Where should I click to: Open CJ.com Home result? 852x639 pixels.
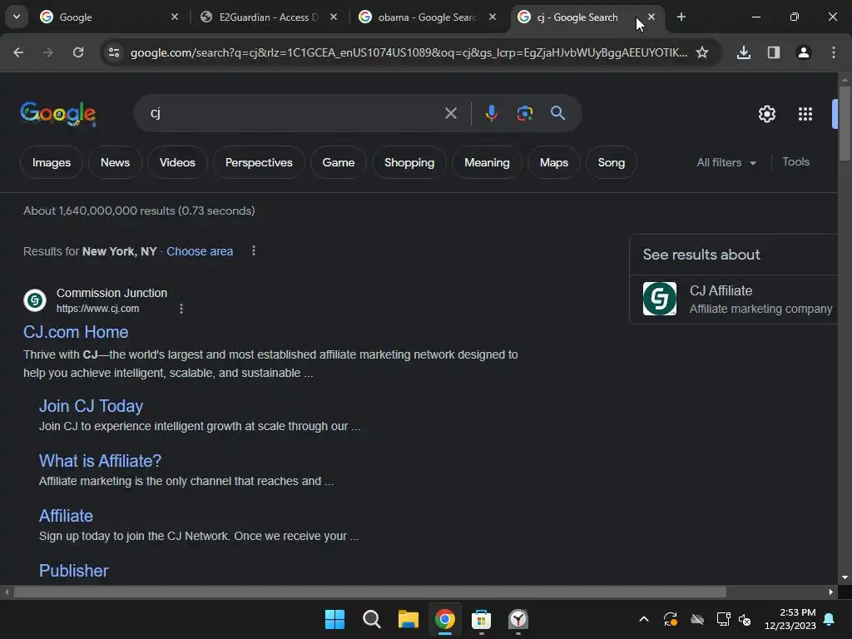pyautogui.click(x=76, y=332)
